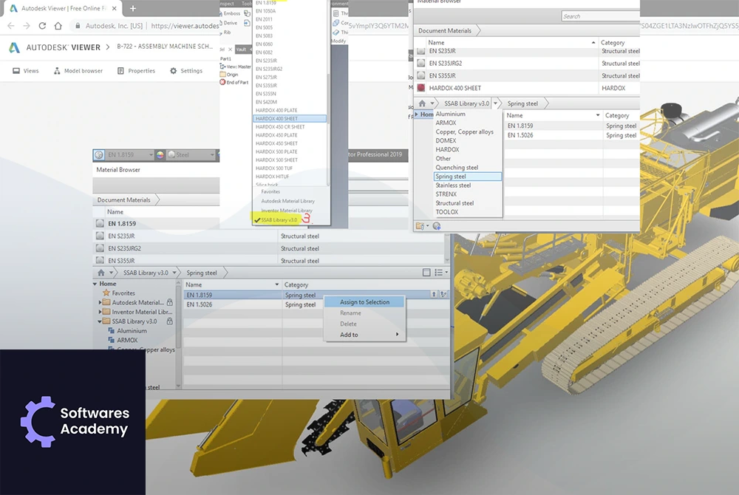Image resolution: width=739 pixels, height=495 pixels.
Task: Click the Rib tool
Action: tap(225, 33)
